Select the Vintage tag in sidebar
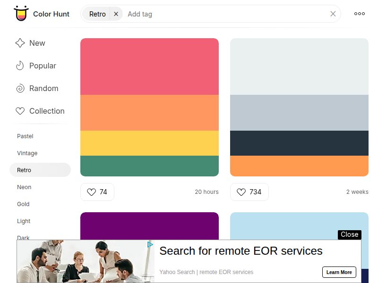Image resolution: width=378 pixels, height=283 pixels. tap(27, 153)
